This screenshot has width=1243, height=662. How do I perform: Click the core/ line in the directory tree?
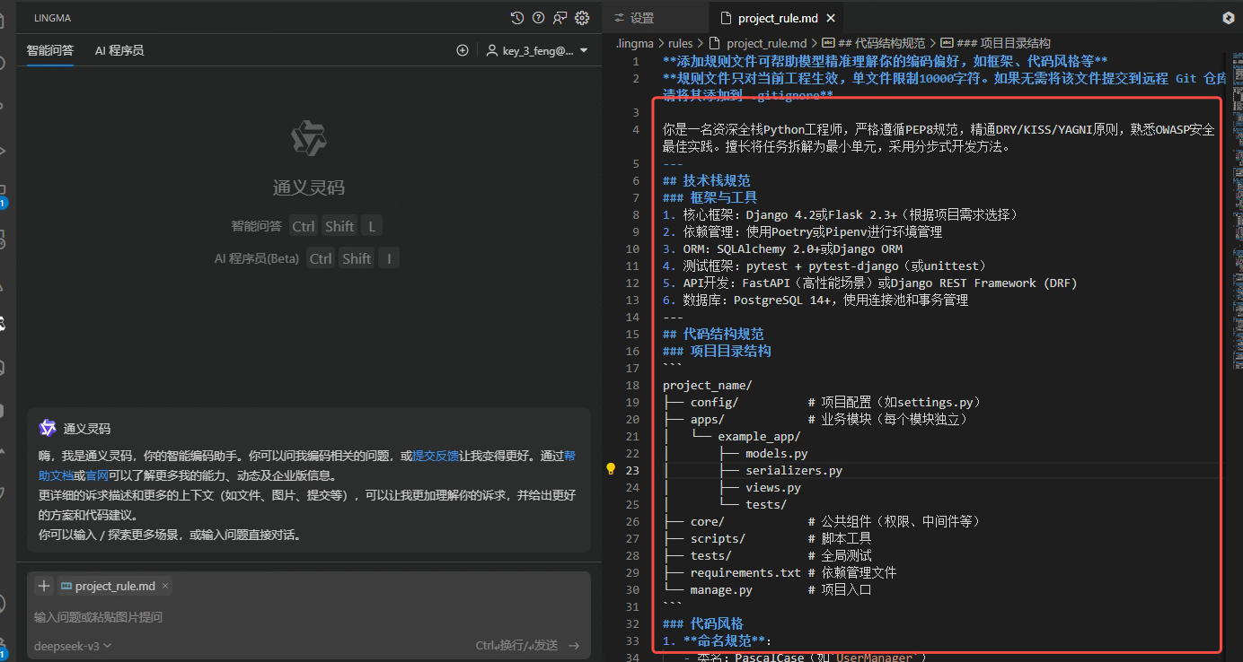pyautogui.click(x=822, y=521)
